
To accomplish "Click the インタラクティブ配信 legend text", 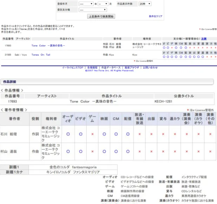I will [x=194, y=177].
